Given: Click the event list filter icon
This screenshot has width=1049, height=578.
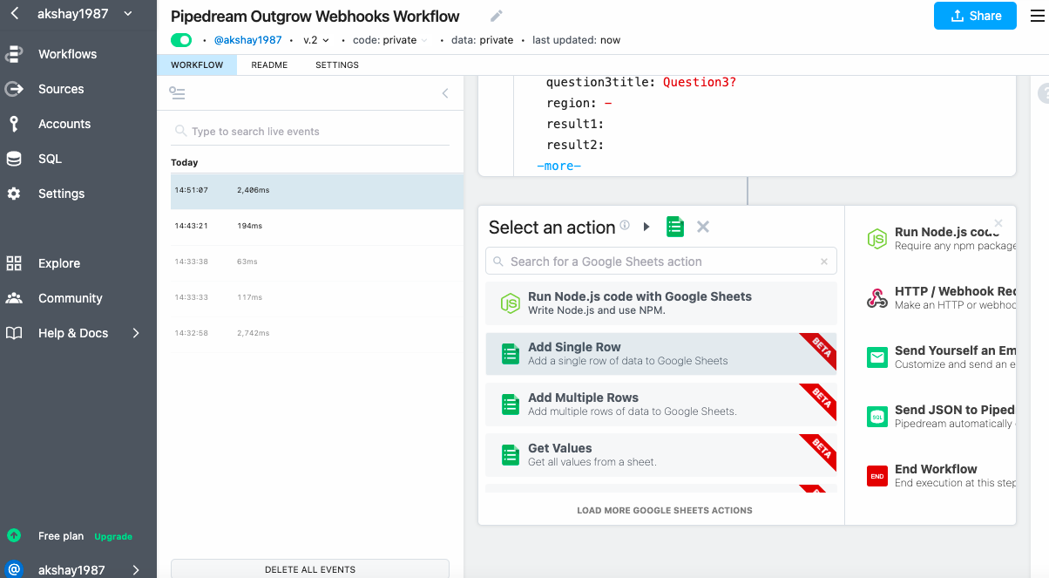Looking at the screenshot, I should tap(178, 93).
